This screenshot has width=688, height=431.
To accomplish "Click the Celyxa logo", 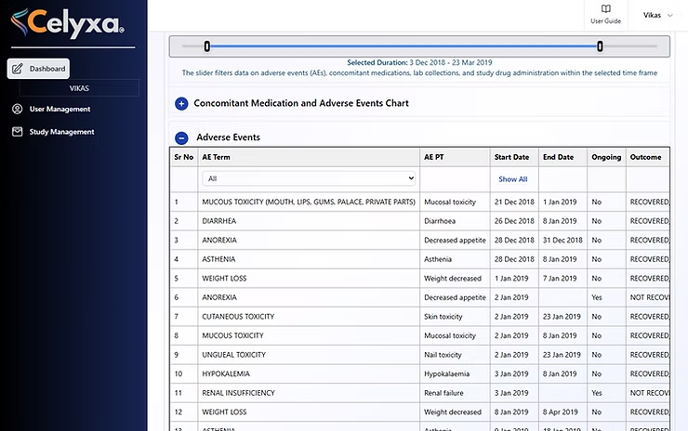I will coord(63,21).
